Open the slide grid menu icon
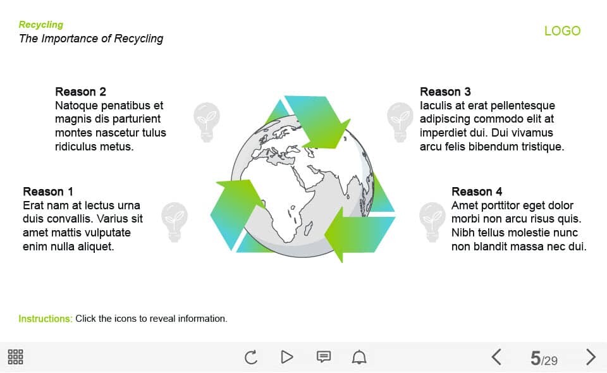Viewport: 607px width, 373px height. [16, 357]
